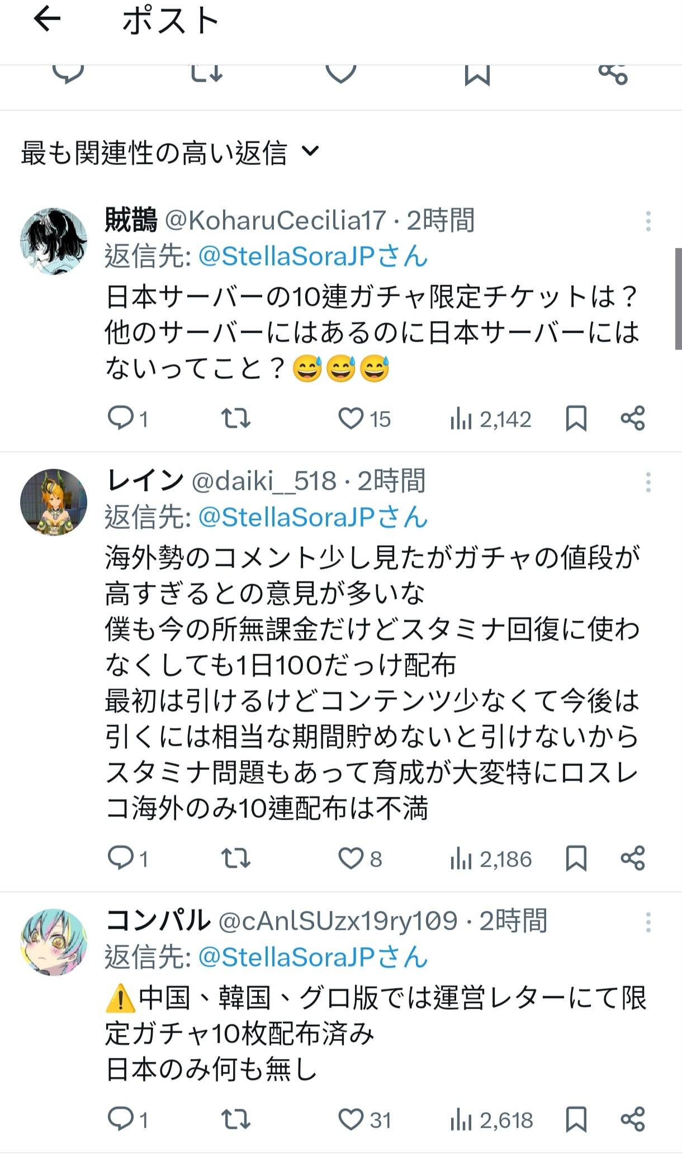Open more options for 賊鵲's reply

(648, 221)
